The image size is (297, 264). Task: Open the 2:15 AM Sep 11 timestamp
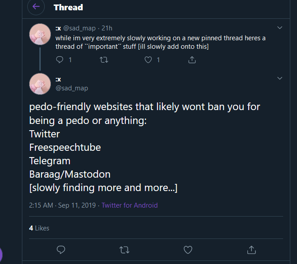pos(62,205)
